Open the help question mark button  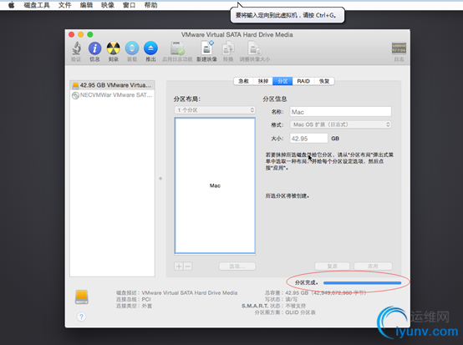(x=81, y=317)
